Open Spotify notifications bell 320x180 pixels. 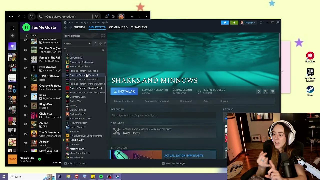click(x=107, y=17)
